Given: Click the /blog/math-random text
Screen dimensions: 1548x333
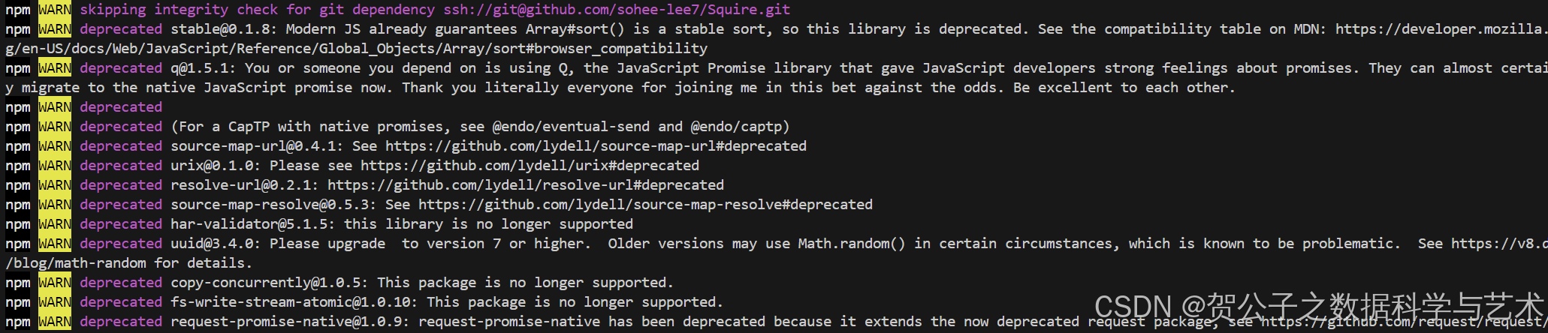Looking at the screenshot, I should click(x=76, y=263).
